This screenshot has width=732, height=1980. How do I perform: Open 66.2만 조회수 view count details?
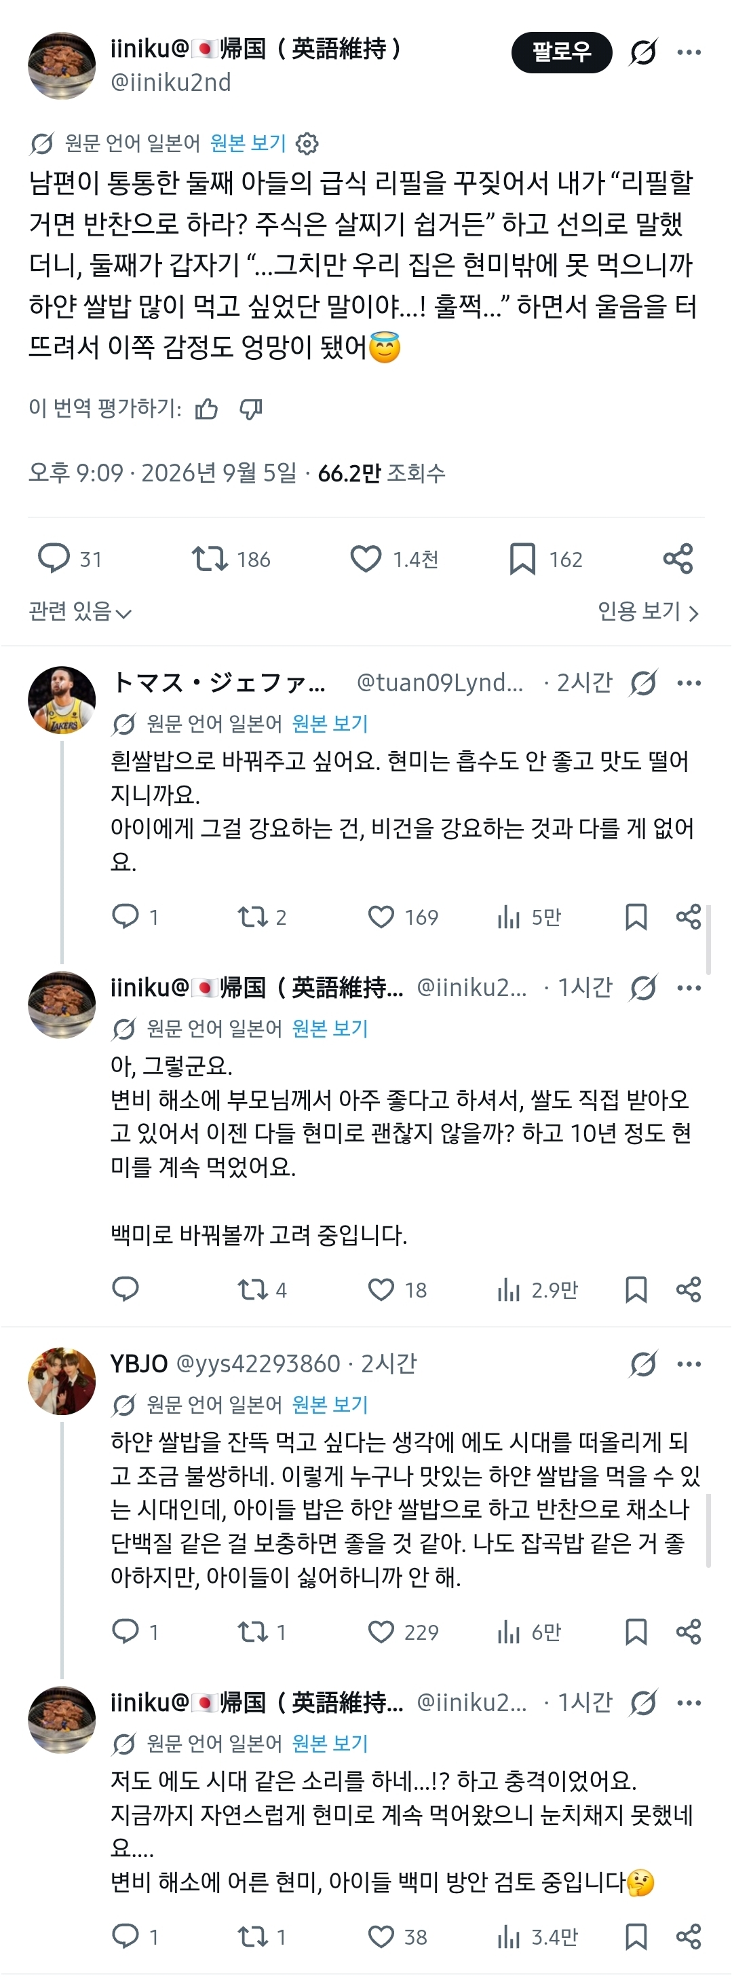[x=382, y=473]
